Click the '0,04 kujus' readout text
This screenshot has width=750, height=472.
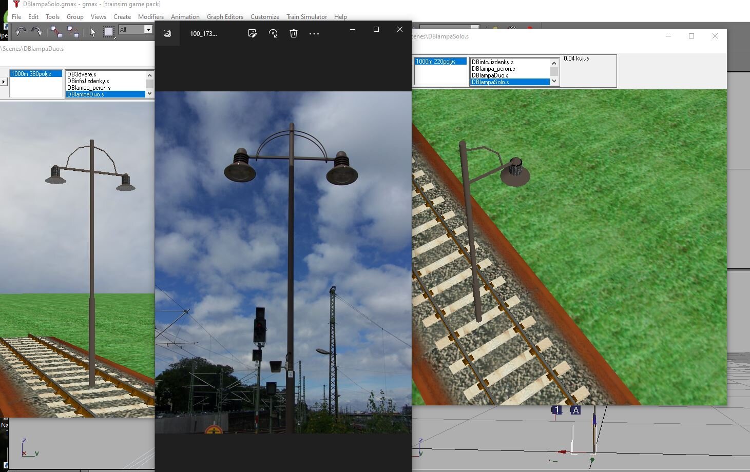tap(576, 58)
